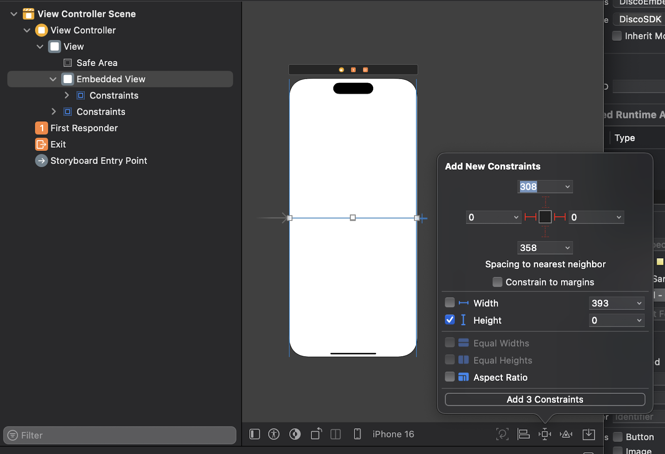Click the Exit icon in outline
Screen dimensions: 665x454
[41, 144]
